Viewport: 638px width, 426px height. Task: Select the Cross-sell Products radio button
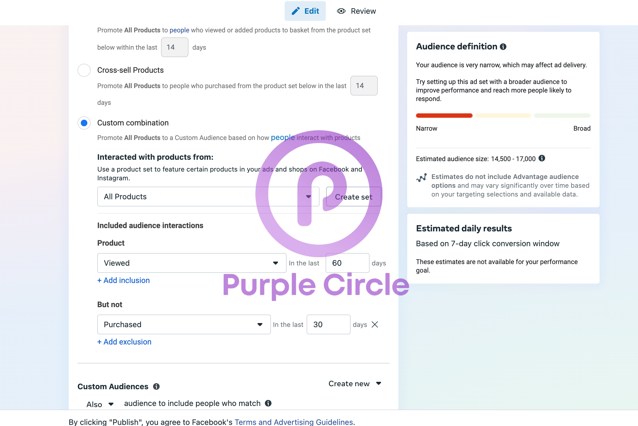point(84,70)
